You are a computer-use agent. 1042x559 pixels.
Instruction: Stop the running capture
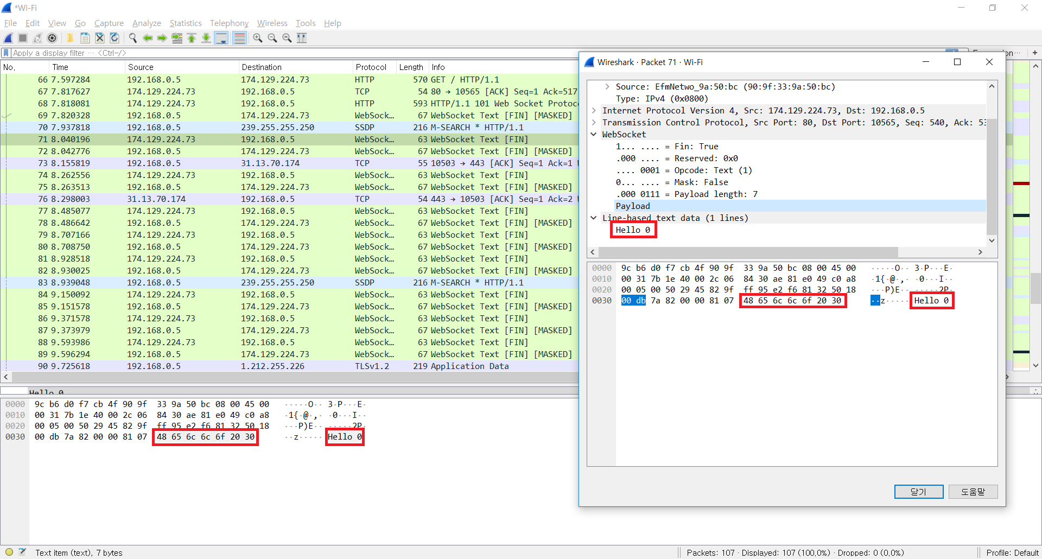(23, 38)
